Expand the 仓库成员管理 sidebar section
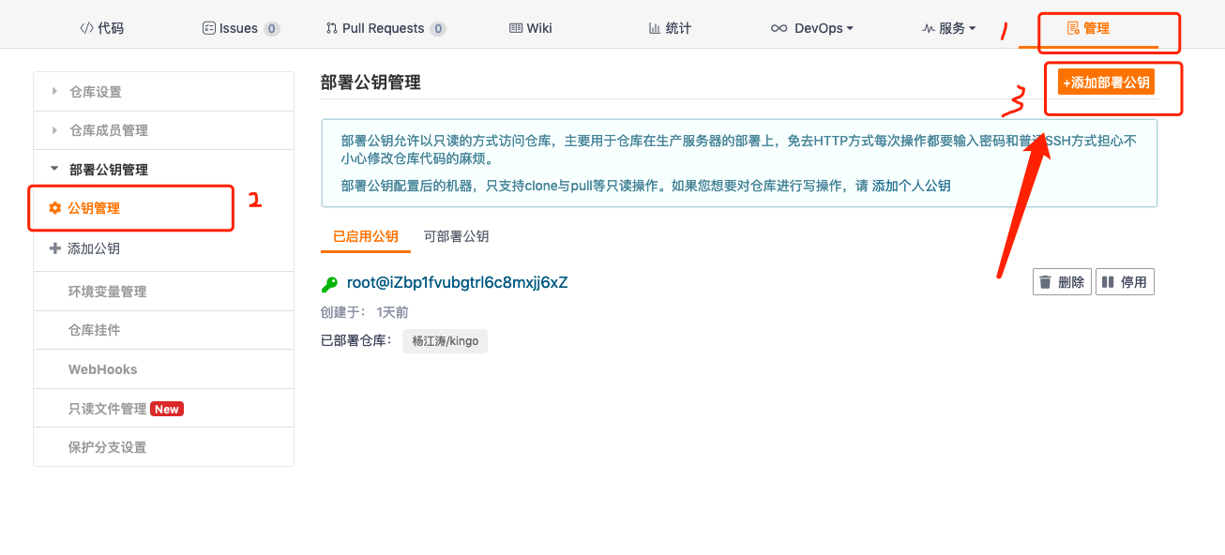Image resolution: width=1225 pixels, height=555 pixels. point(163,130)
